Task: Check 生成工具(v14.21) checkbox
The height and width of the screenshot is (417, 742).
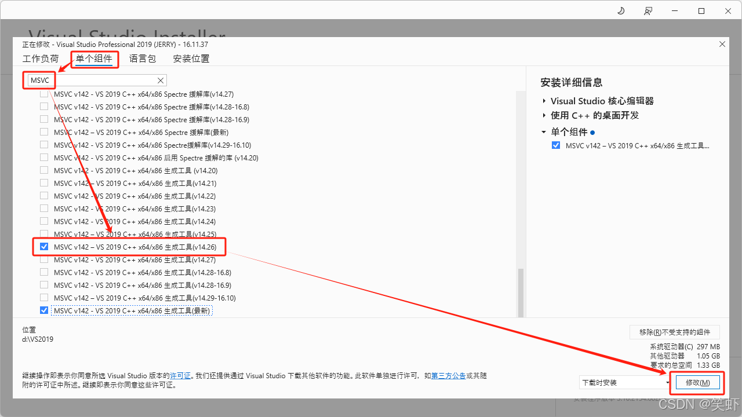Action: (x=44, y=183)
